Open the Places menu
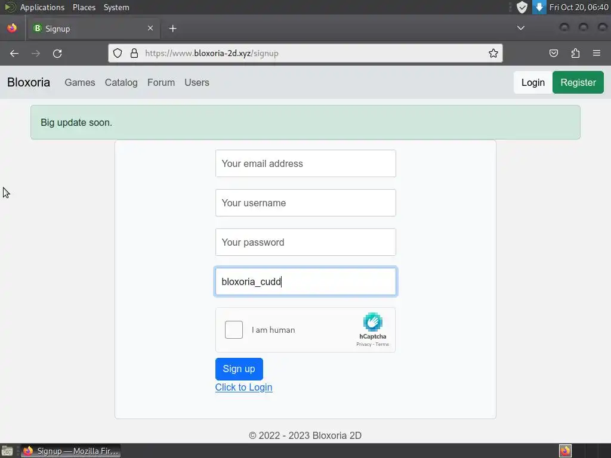 point(84,7)
